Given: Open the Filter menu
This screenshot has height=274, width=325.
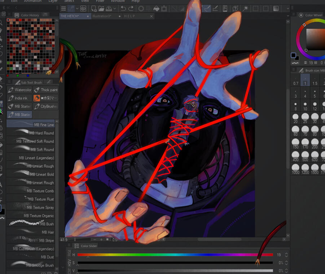Looking at the screenshot, I should point(100,1).
